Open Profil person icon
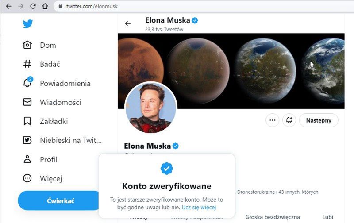This screenshot has height=223, width=354. [x=27, y=159]
